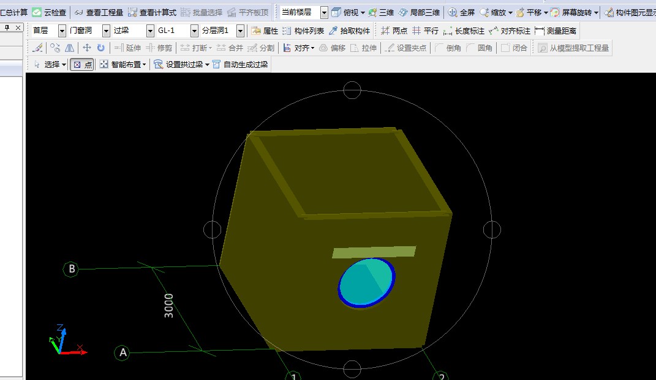This screenshot has width=656, height=380.
Task: Select the 拾取构件 eyedropper tool
Action: (x=349, y=31)
